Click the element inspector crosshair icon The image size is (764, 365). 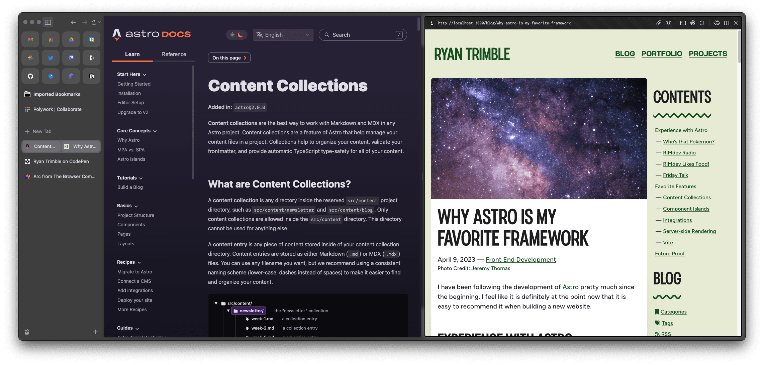(702, 23)
